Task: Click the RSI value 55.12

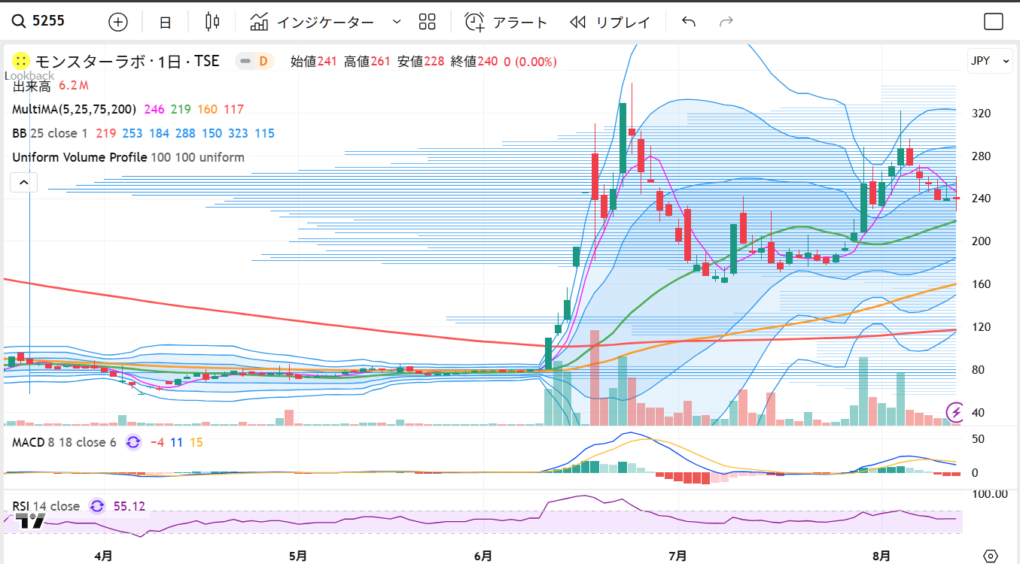Action: click(129, 506)
